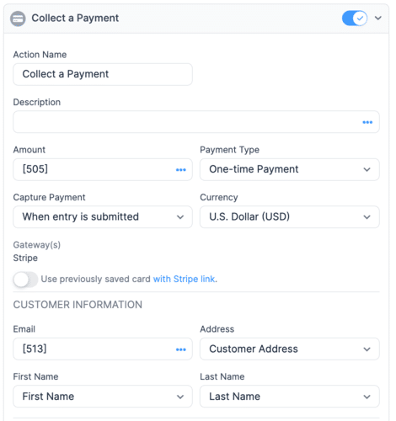Open merge tags menu in Description field
The image size is (396, 421).
(367, 122)
